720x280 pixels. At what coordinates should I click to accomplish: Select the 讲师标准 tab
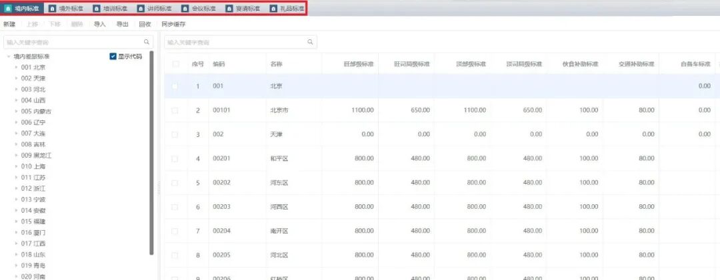coord(155,9)
